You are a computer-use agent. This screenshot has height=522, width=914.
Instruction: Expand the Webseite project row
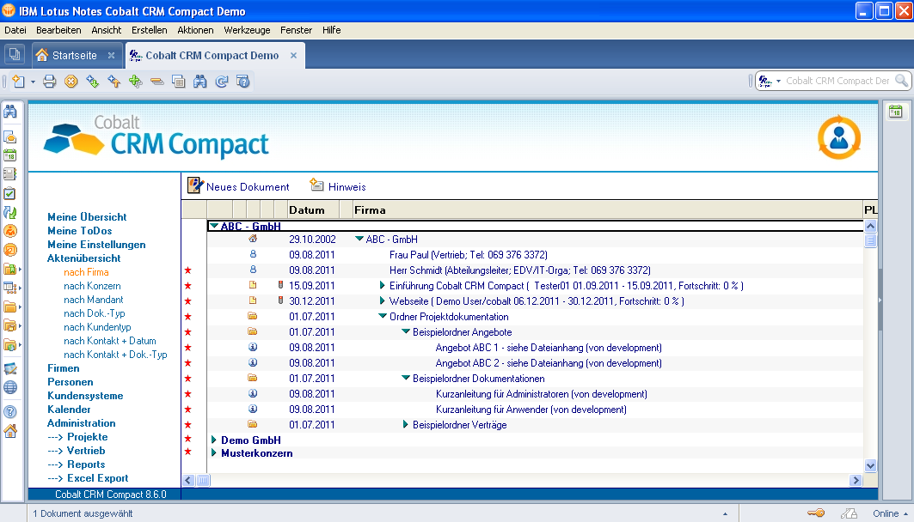[x=382, y=300]
